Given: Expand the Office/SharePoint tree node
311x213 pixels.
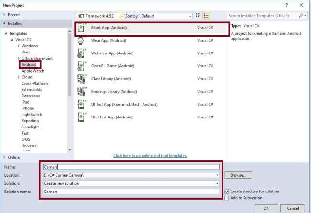Looking at the screenshot, I should click(19, 58).
